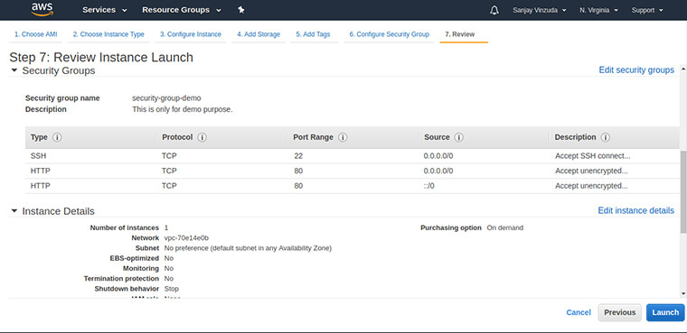Viewport: 687px width, 333px height.
Task: Select the ::/0 source cell
Action: coord(429,186)
